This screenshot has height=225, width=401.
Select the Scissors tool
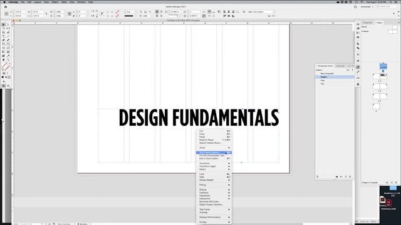[x=3, y=47]
